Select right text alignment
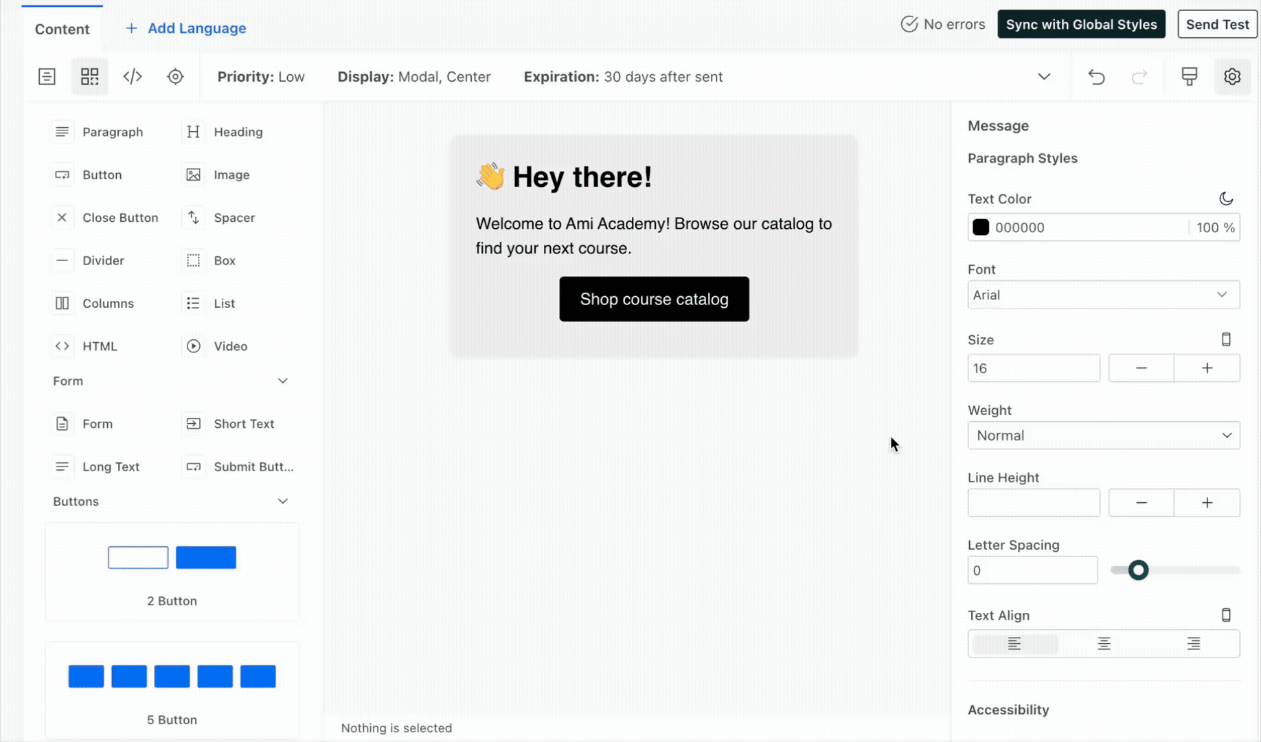This screenshot has width=1261, height=742. coord(1193,644)
